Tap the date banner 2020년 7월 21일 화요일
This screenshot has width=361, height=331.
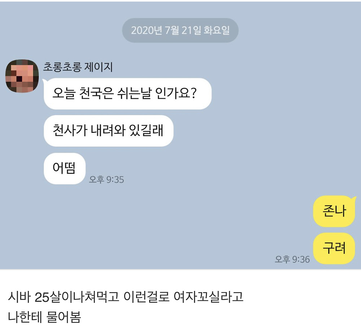pos(180,30)
